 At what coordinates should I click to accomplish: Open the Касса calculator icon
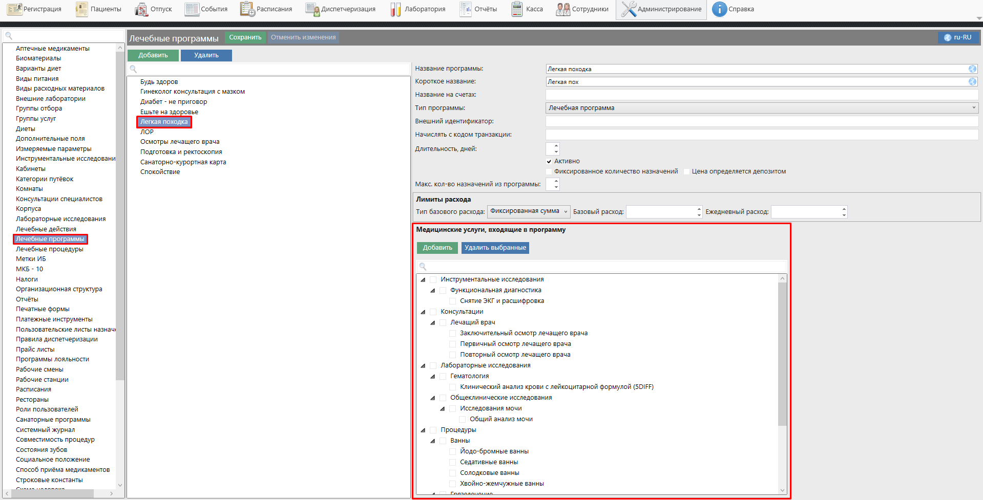[x=517, y=9]
